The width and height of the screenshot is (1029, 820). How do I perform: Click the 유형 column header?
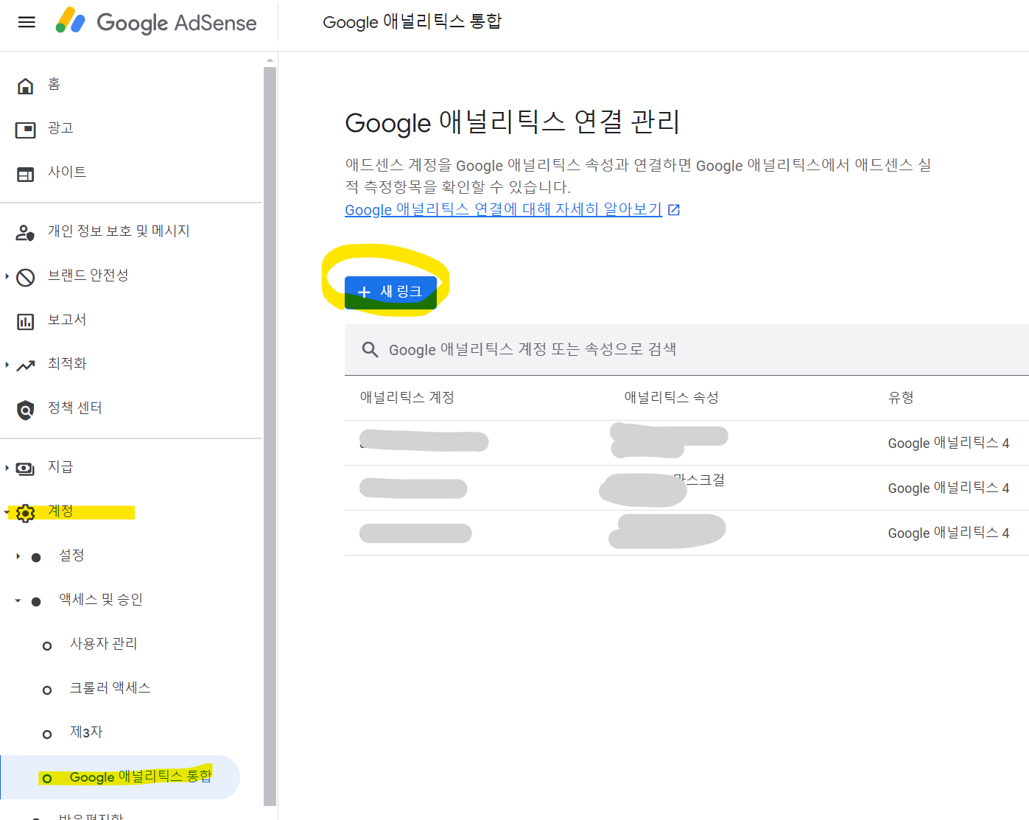pyautogui.click(x=901, y=398)
